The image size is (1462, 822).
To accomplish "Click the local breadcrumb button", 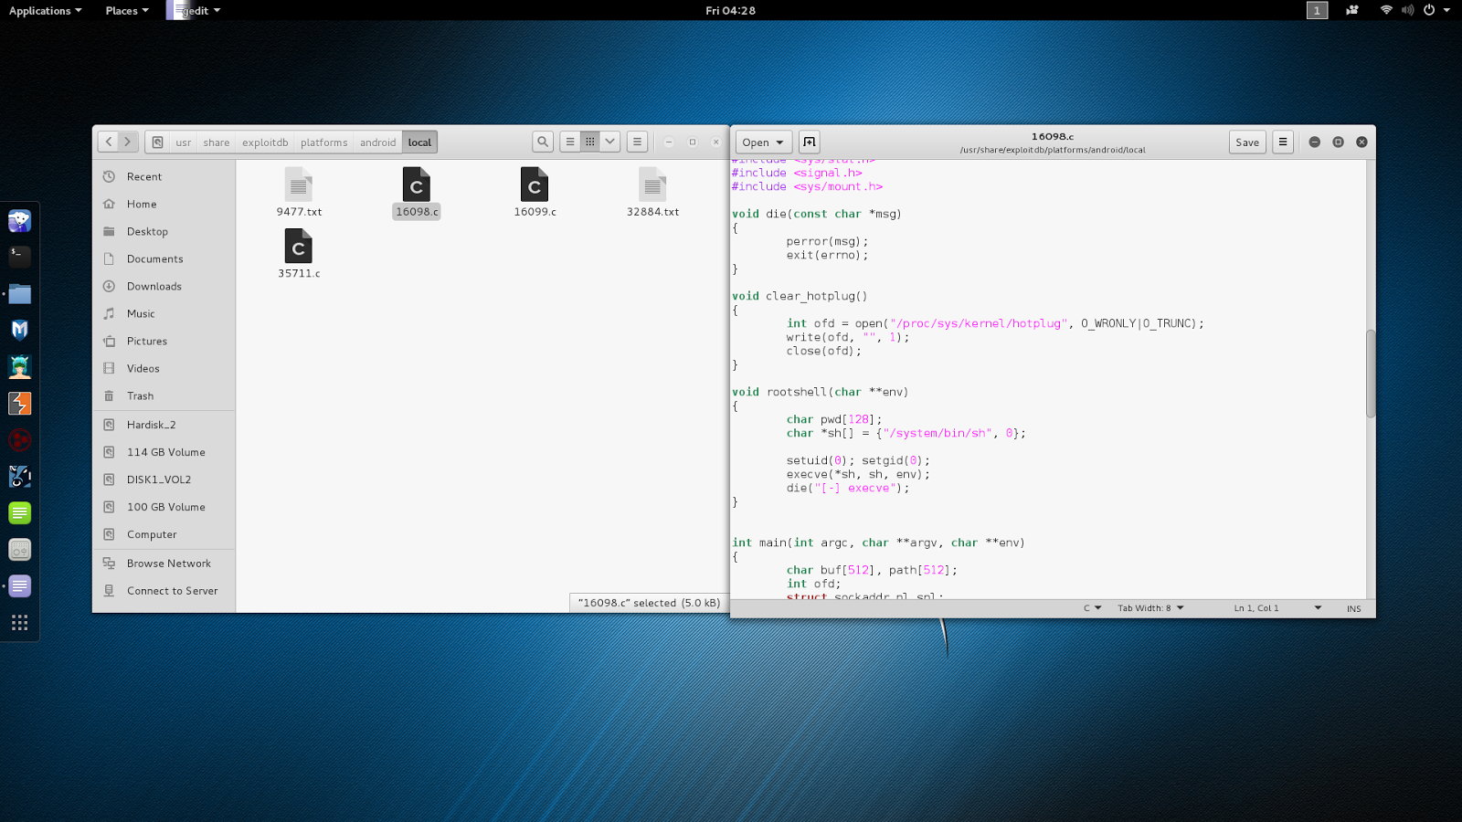I will pyautogui.click(x=418, y=142).
